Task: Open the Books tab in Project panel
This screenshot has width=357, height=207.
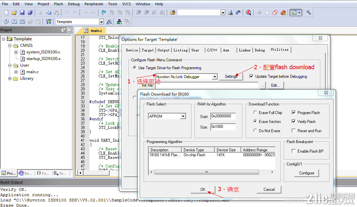Action: (25, 173)
